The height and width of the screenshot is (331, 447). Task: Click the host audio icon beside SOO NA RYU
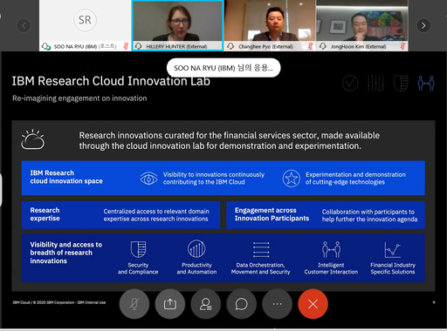coord(46,46)
